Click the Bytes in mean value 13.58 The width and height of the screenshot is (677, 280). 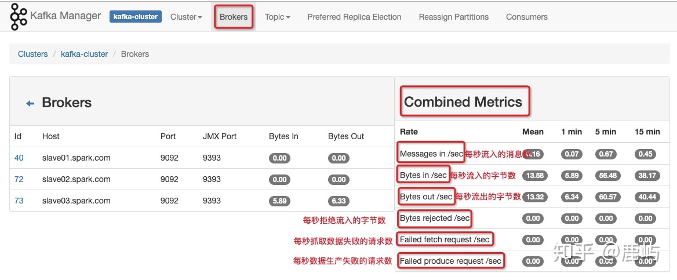[536, 176]
